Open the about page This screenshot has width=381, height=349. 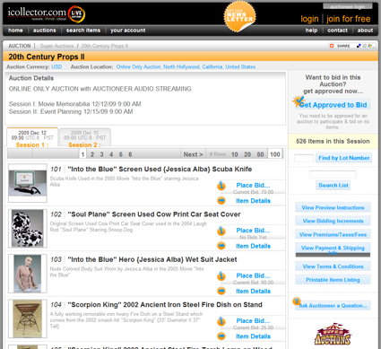pos(365,31)
